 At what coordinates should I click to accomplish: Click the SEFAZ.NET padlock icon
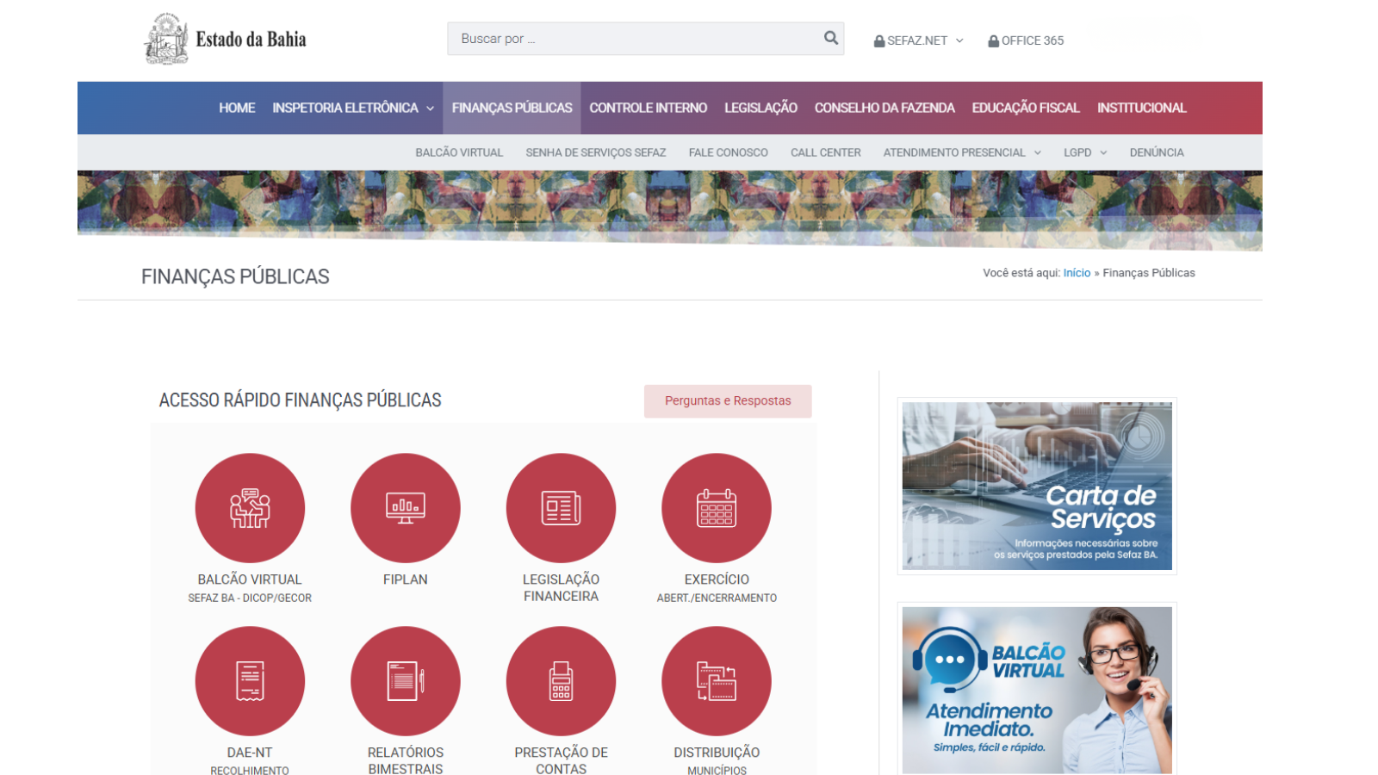pyautogui.click(x=879, y=41)
